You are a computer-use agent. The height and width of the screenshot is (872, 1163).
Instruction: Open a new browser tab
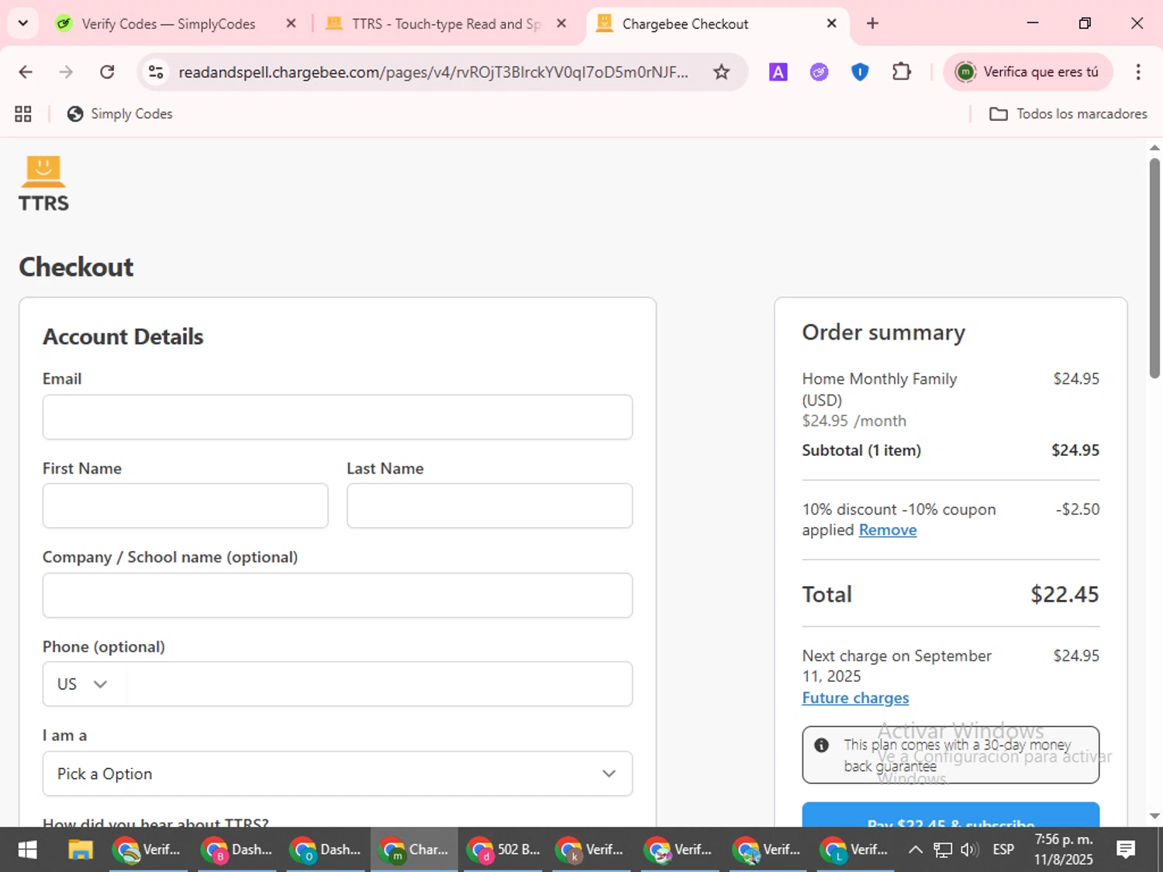872,23
